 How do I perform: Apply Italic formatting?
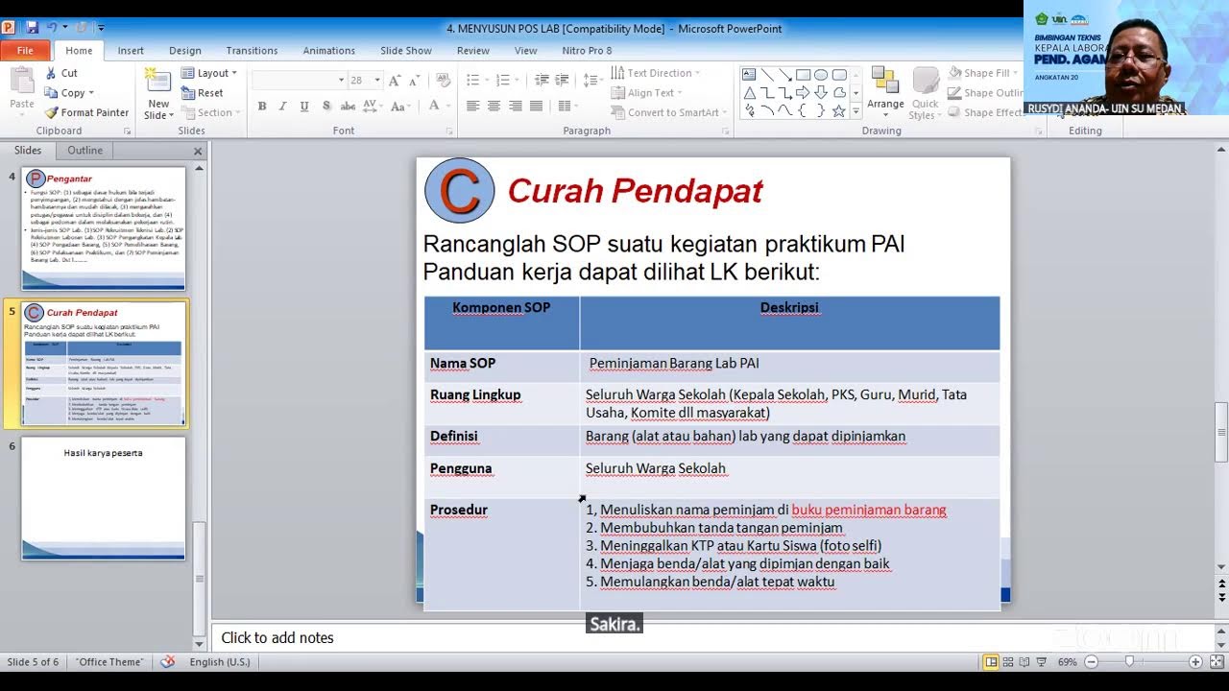click(282, 106)
